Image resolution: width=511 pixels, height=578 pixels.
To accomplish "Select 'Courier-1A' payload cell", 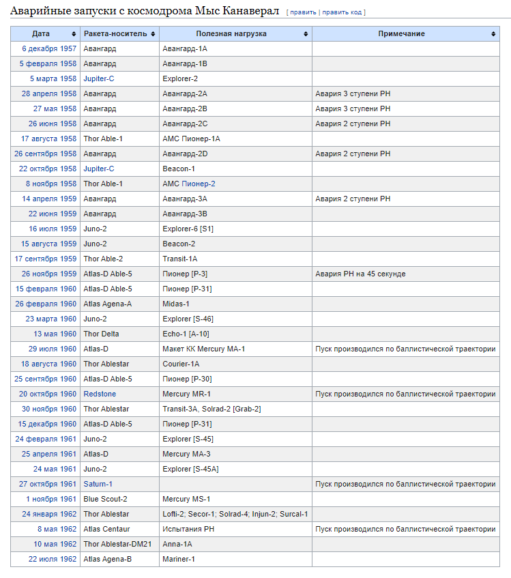I will [x=236, y=364].
